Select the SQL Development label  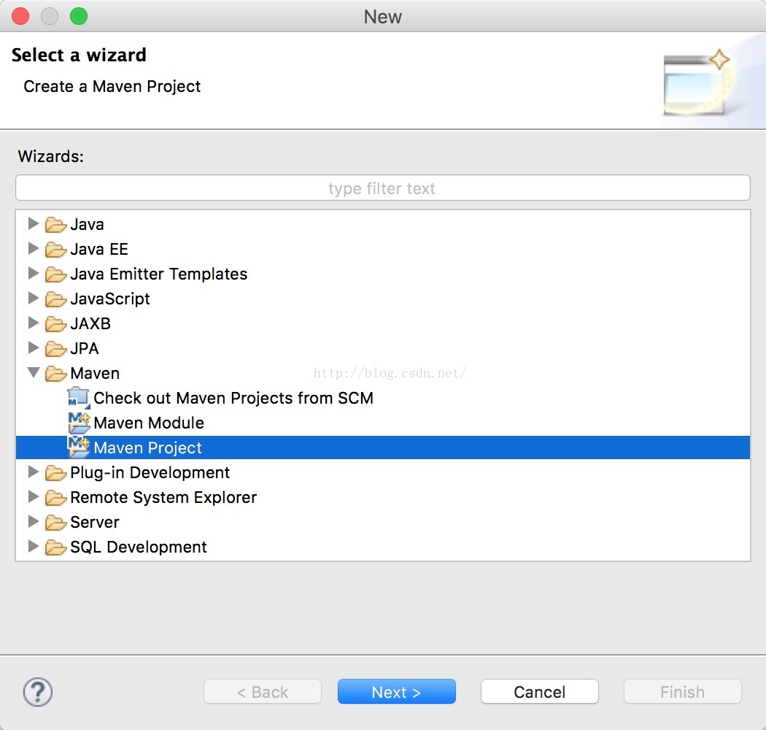point(139,547)
